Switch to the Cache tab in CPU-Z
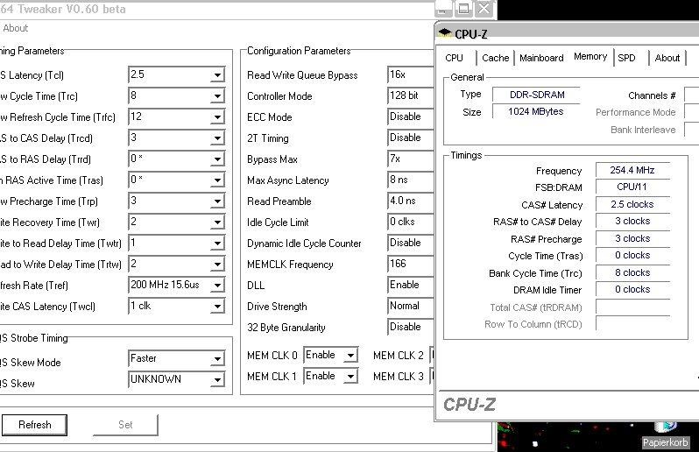 click(495, 58)
